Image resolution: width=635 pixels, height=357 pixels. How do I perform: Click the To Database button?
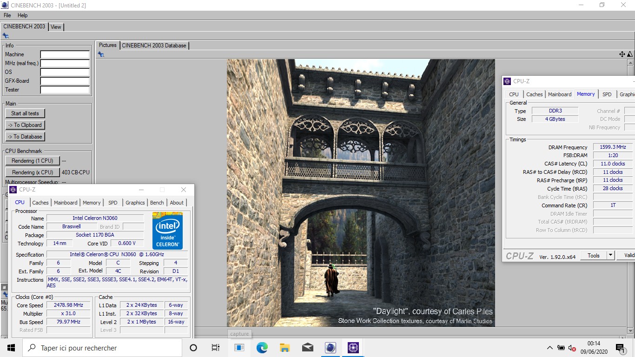(x=25, y=137)
